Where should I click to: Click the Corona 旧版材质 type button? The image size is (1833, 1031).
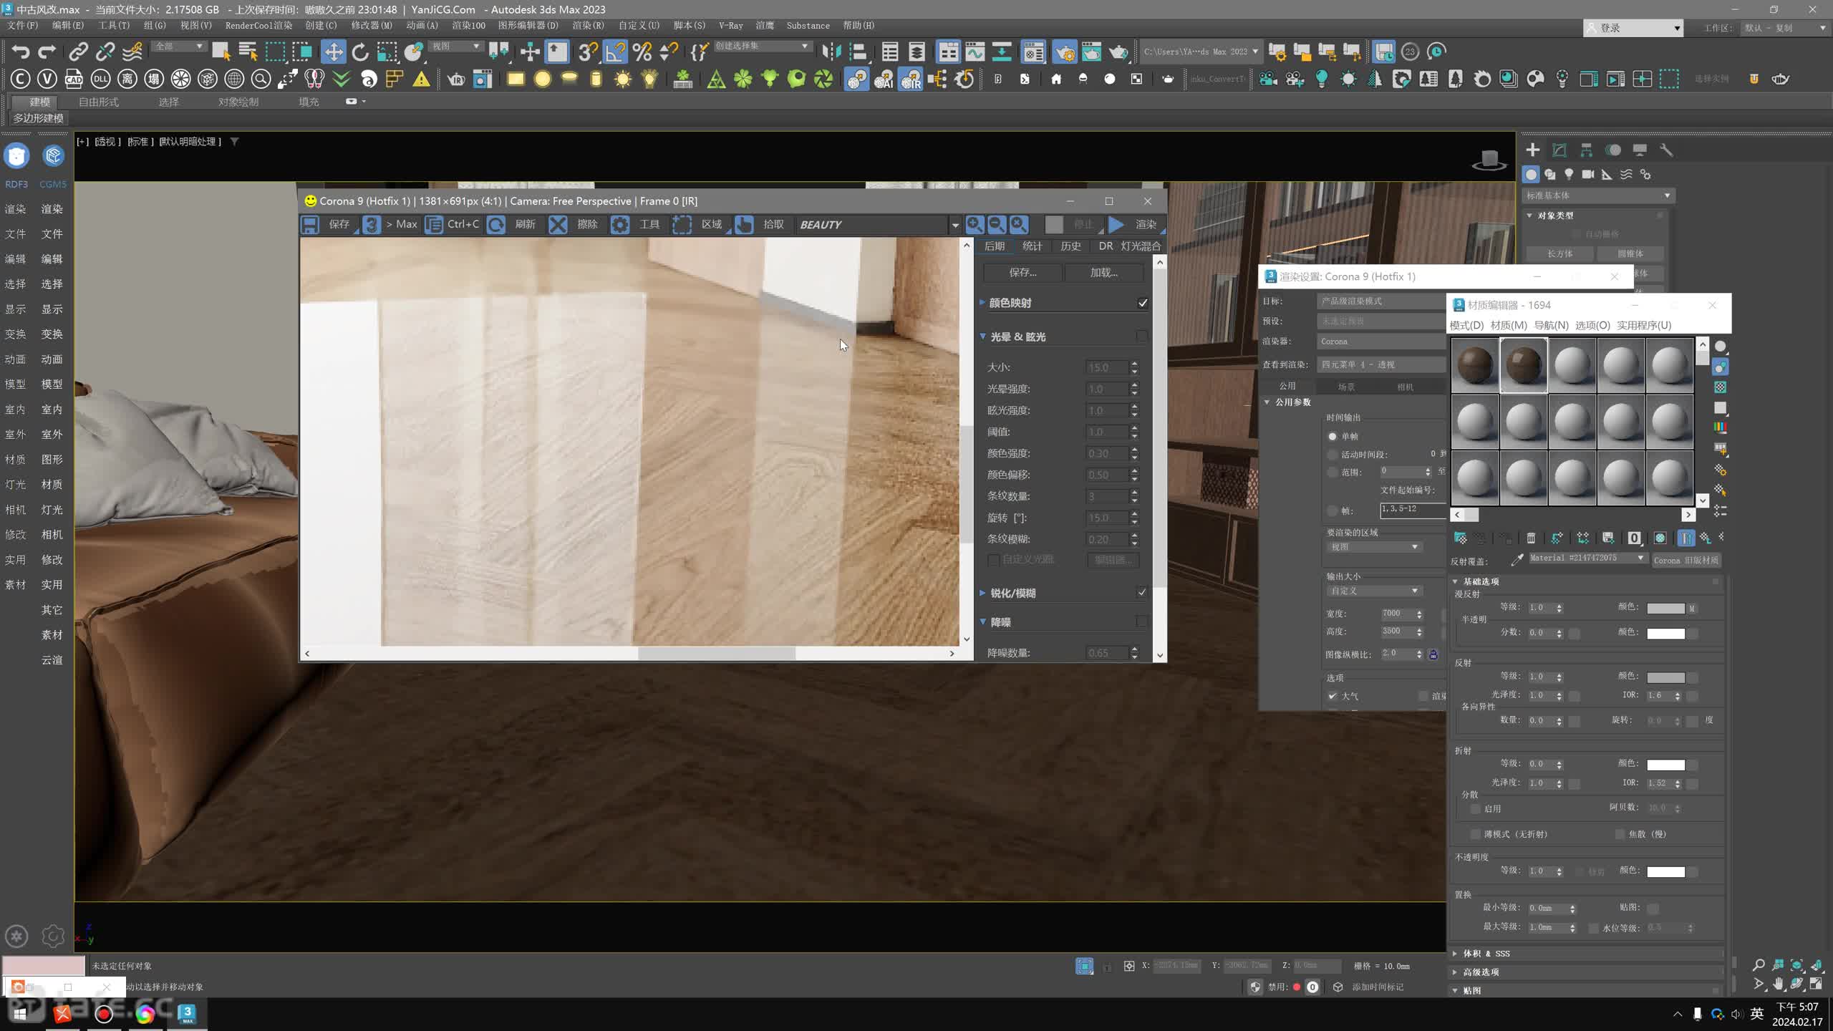pos(1685,560)
